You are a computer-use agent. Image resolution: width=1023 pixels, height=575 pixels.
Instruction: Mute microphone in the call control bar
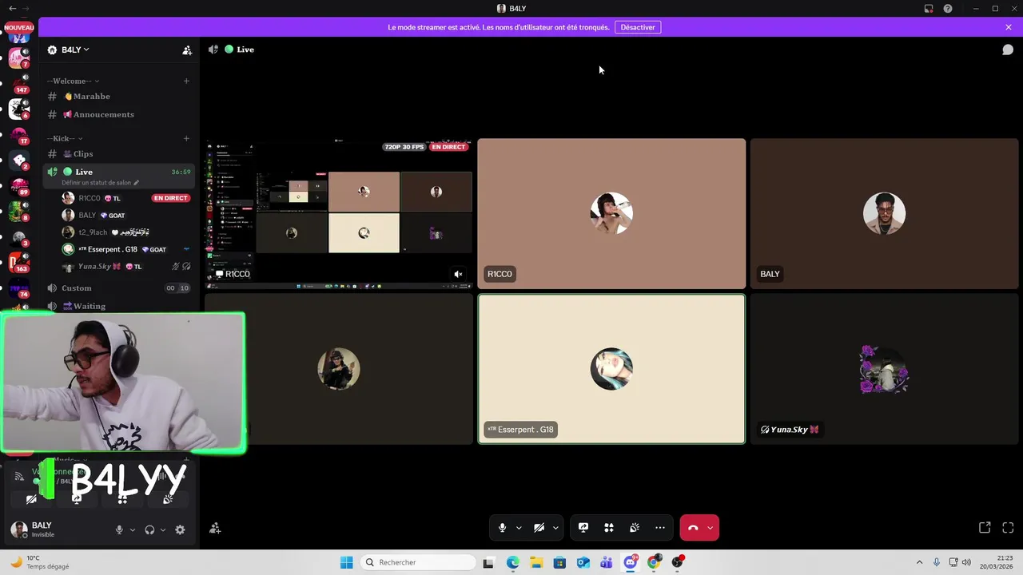[x=502, y=528]
